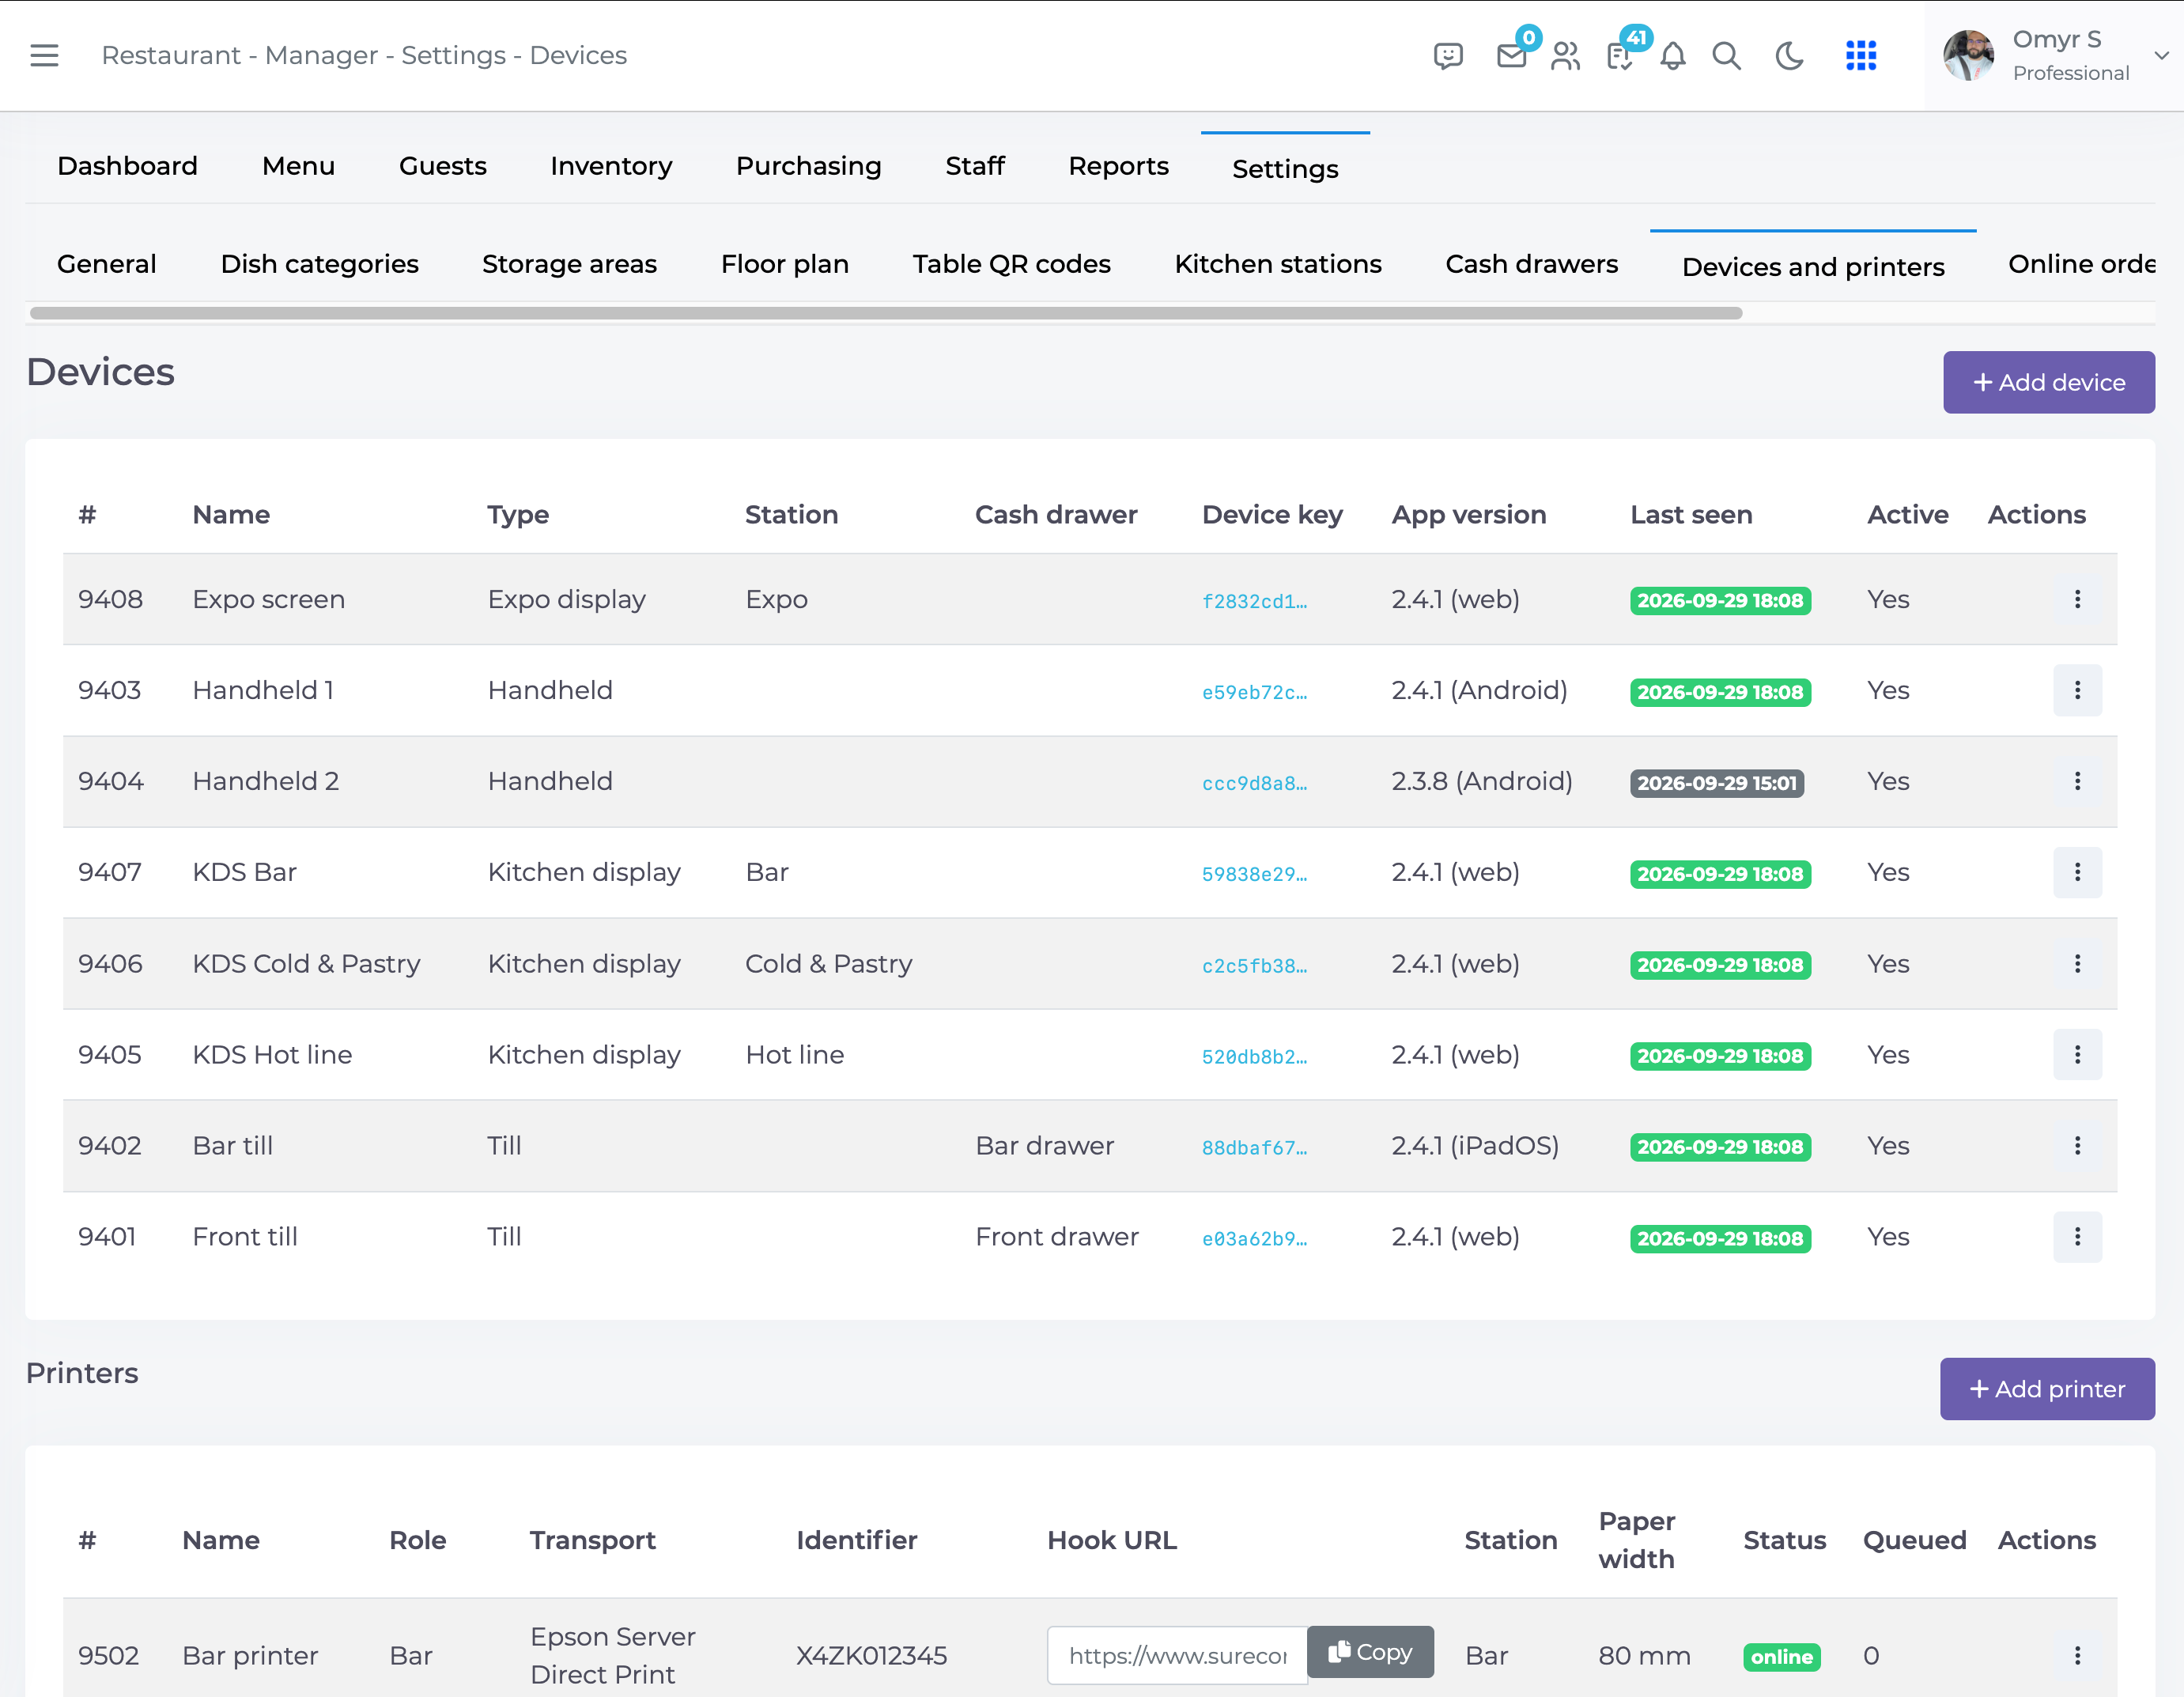2184x1697 pixels.
Task: Click the Add device button
Action: pyautogui.click(x=2048, y=382)
